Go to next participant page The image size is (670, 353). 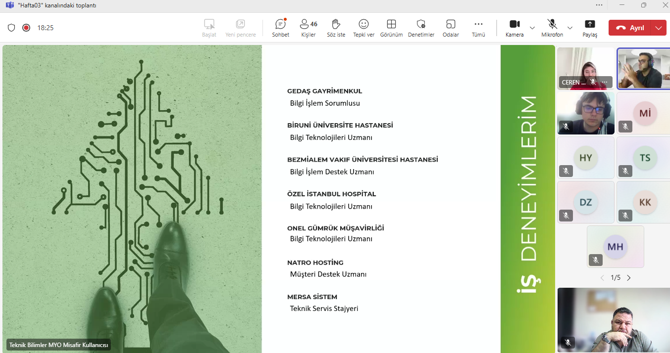629,278
